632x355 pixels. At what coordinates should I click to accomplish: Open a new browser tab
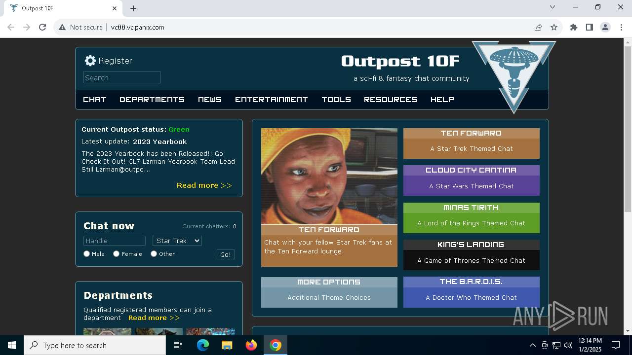pos(133,8)
